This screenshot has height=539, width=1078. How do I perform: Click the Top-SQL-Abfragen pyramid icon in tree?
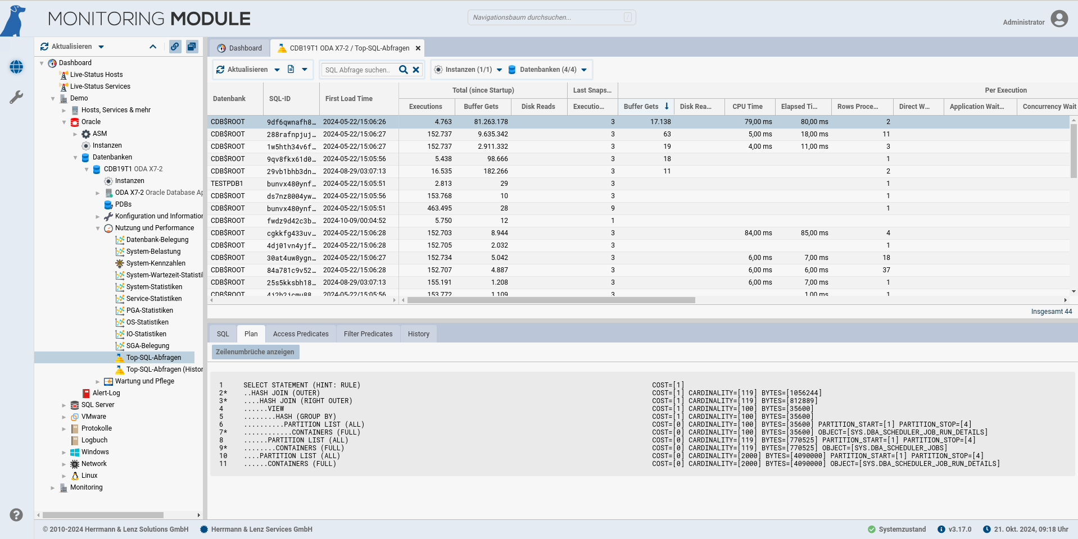tap(120, 358)
